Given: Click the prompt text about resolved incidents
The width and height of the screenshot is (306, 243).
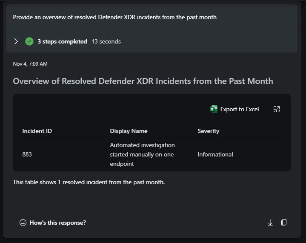Looking at the screenshot, I should [115, 17].
